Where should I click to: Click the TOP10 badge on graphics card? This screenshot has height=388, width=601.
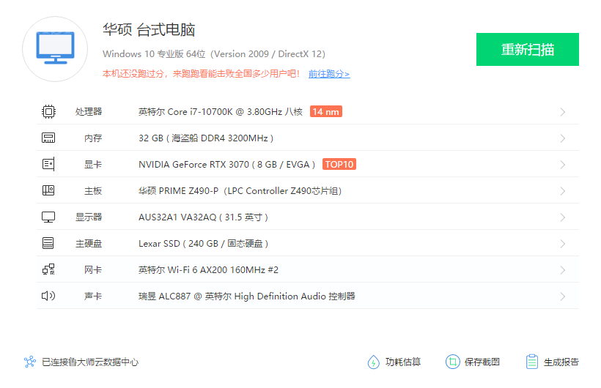tap(339, 164)
